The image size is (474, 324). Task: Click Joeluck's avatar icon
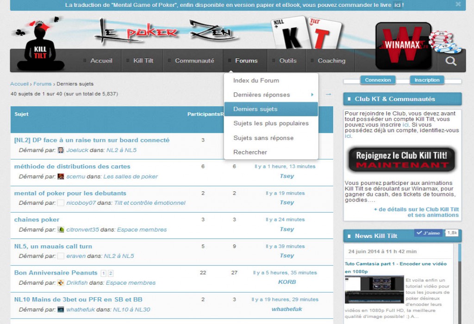click(x=61, y=150)
